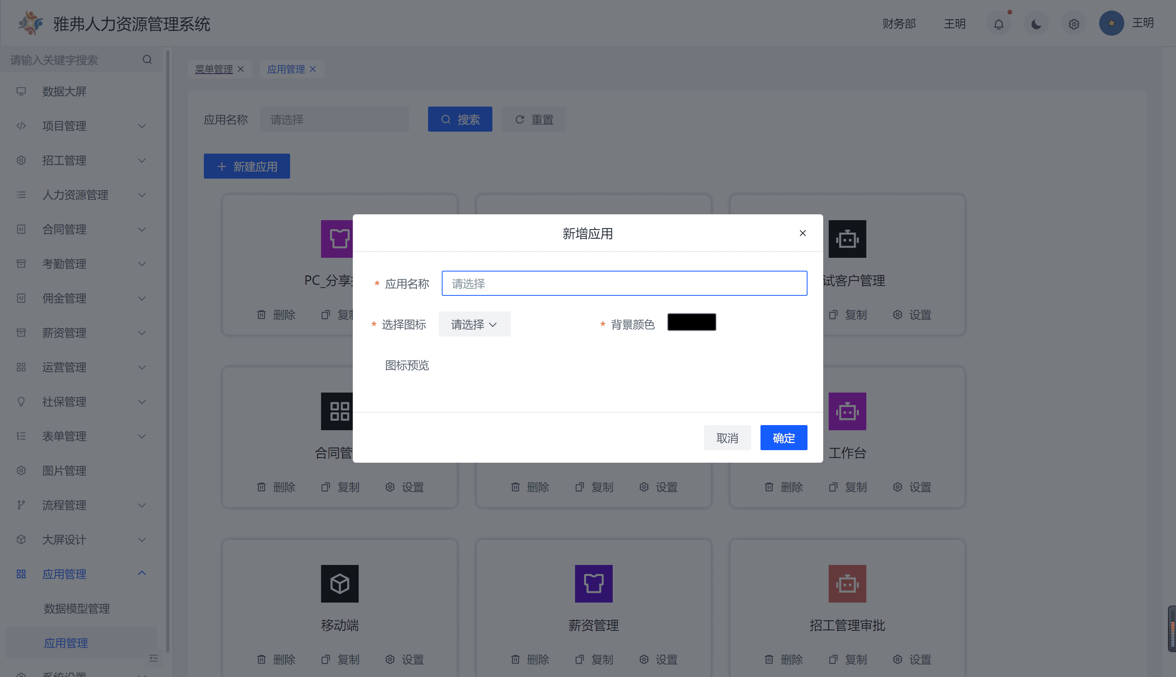
Task: Click the 试客户管理 robot app icon
Action: [847, 239]
